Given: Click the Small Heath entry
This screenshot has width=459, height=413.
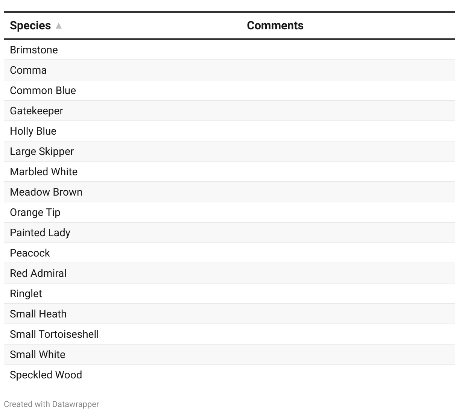Looking at the screenshot, I should (38, 314).
